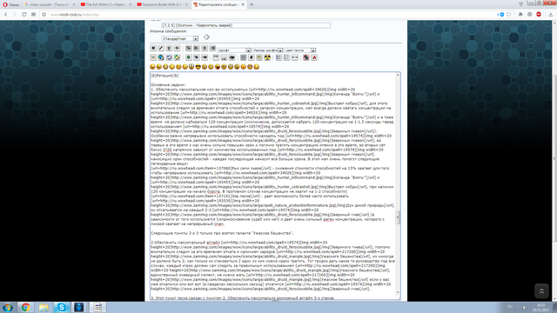The height and width of the screenshot is (313, 557).
Task: Apply underline formatting in editor toolbar
Action: pyautogui.click(x=169, y=48)
